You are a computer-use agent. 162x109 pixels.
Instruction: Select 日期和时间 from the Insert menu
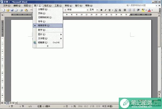[x=48, y=18]
